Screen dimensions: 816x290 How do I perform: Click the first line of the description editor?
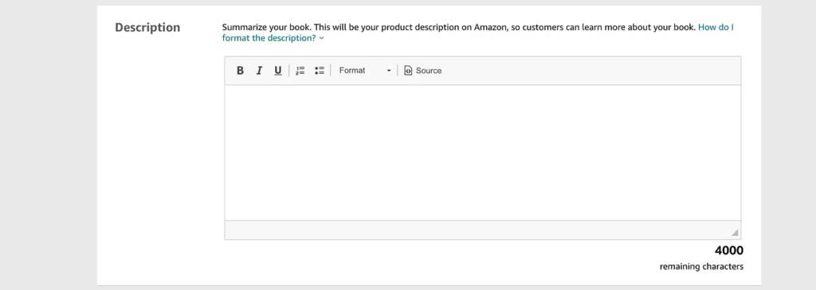pos(482,96)
